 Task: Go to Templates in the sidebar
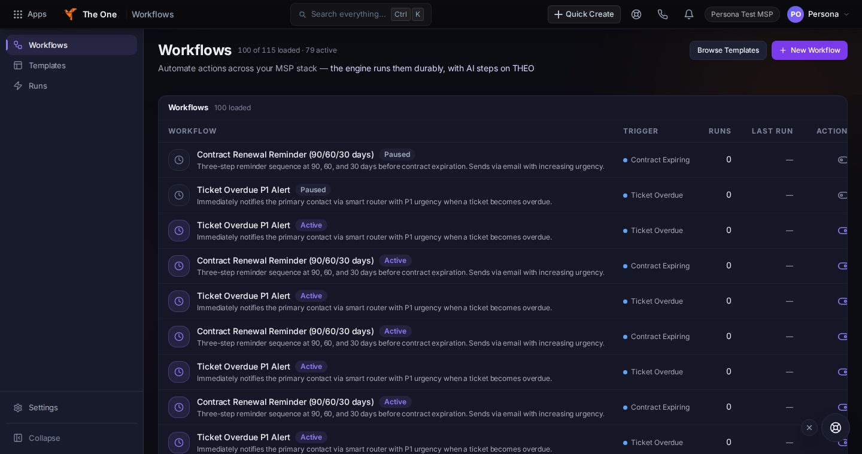coord(71,65)
